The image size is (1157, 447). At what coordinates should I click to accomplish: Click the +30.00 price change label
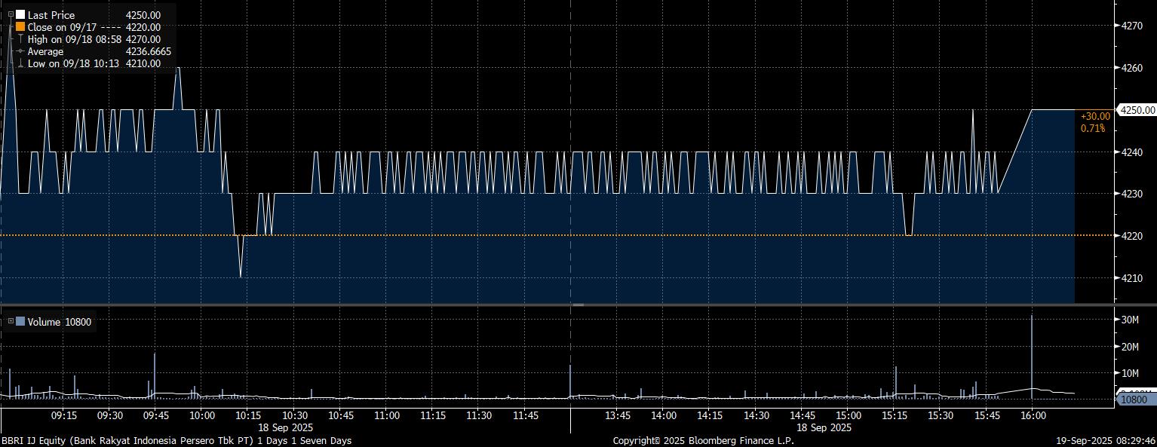[x=1095, y=116]
